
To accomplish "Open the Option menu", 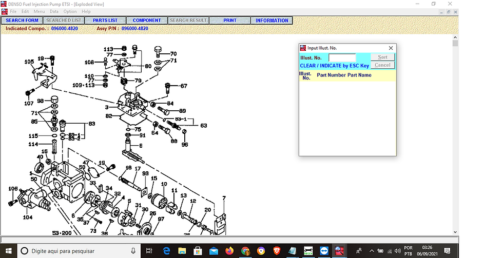I will point(70,11).
